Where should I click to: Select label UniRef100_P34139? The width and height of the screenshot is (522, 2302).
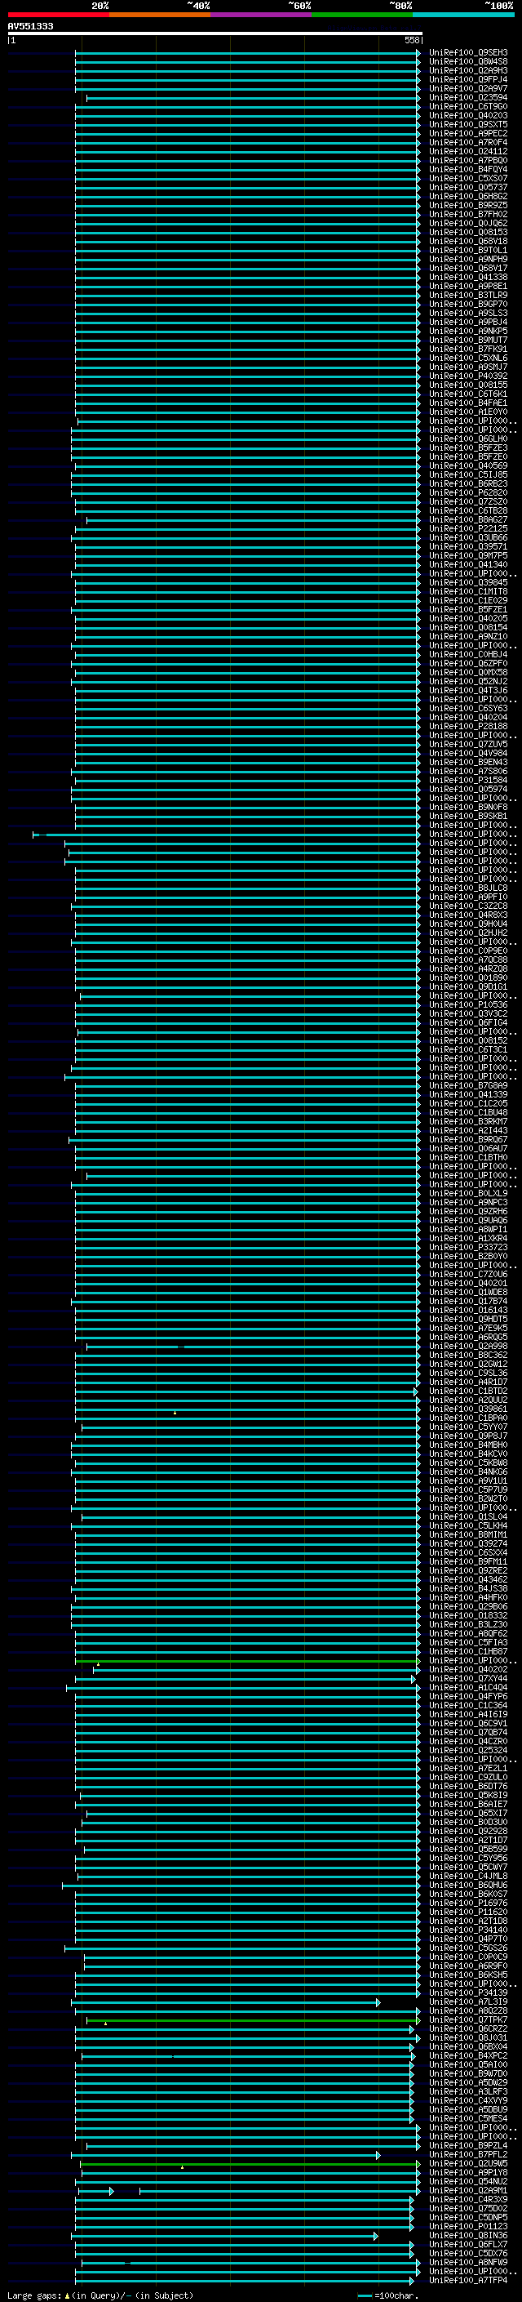[x=468, y=1993]
